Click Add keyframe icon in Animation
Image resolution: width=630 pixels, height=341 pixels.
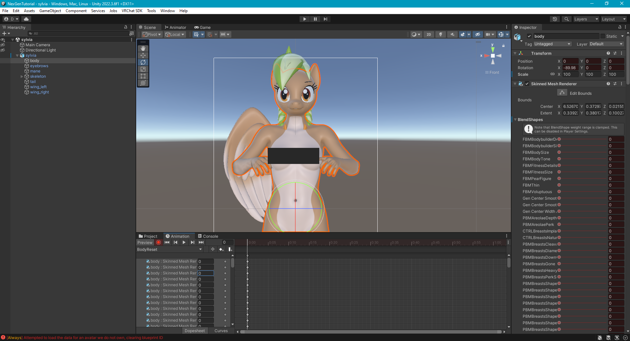pos(221,250)
